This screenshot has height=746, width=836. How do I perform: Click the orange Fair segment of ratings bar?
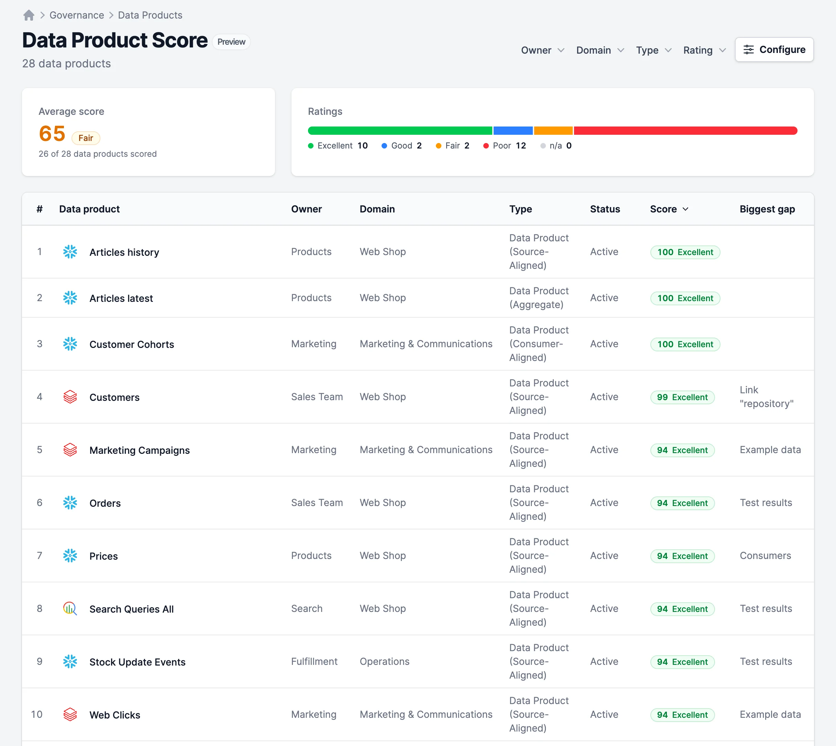(x=553, y=131)
